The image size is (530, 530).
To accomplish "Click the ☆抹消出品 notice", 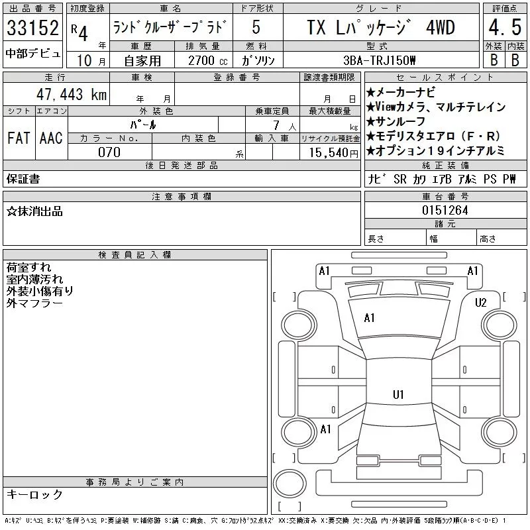I will pos(34,211).
